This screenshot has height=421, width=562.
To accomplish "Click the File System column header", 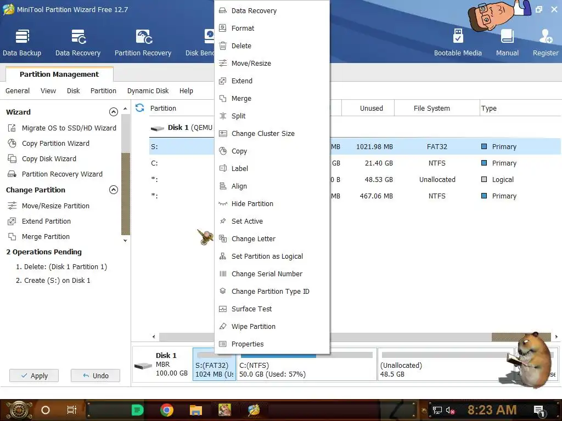I will click(x=437, y=108).
